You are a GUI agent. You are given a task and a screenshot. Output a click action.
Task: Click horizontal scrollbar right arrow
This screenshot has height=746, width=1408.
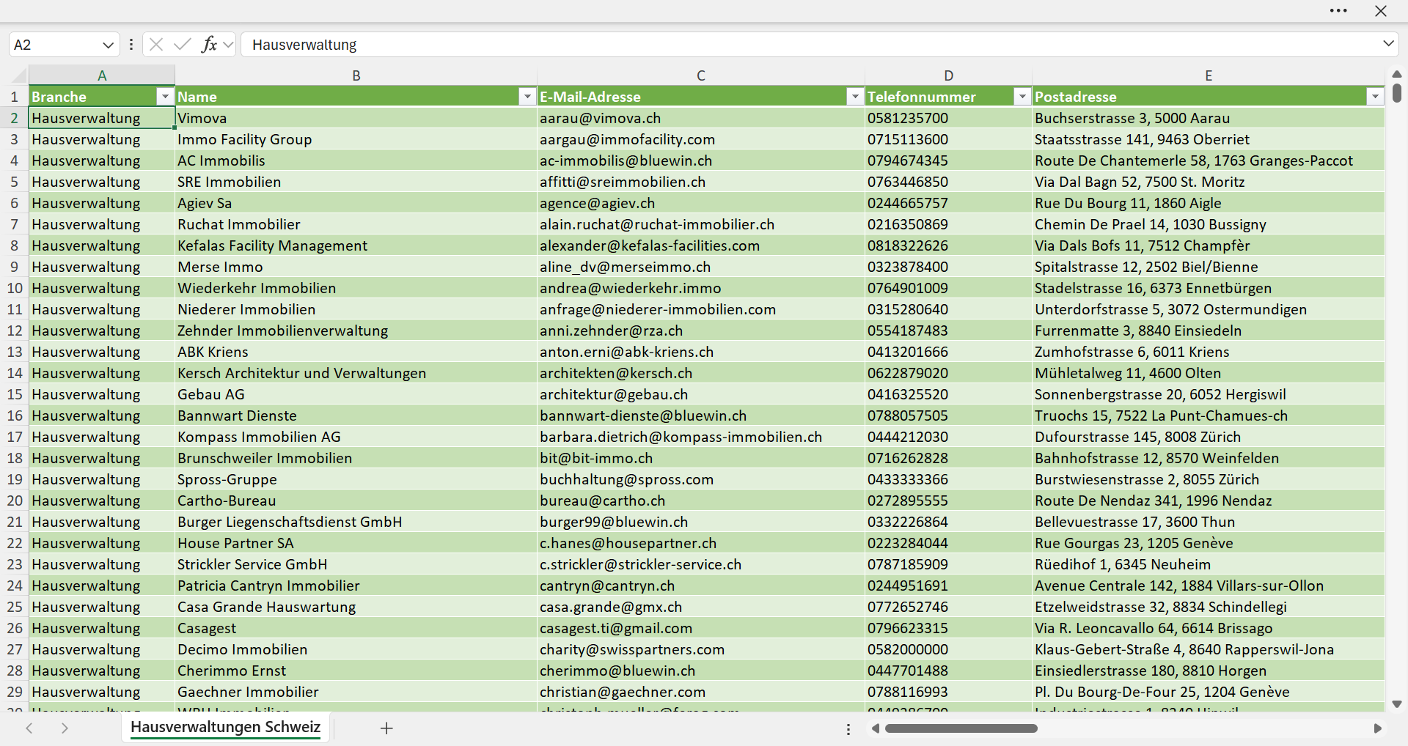tap(1377, 728)
